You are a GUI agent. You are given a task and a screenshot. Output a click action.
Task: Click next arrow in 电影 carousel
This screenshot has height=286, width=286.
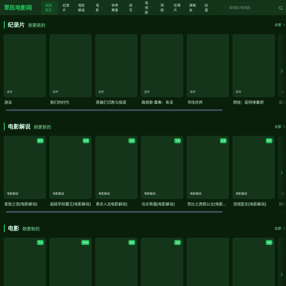pyautogui.click(x=282, y=275)
